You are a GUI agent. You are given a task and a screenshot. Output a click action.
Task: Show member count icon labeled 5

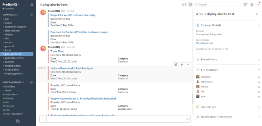click(x=184, y=5)
